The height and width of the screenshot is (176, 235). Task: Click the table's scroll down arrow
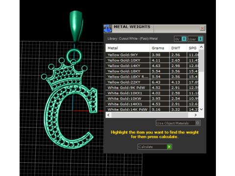pyautogui.click(x=201, y=110)
